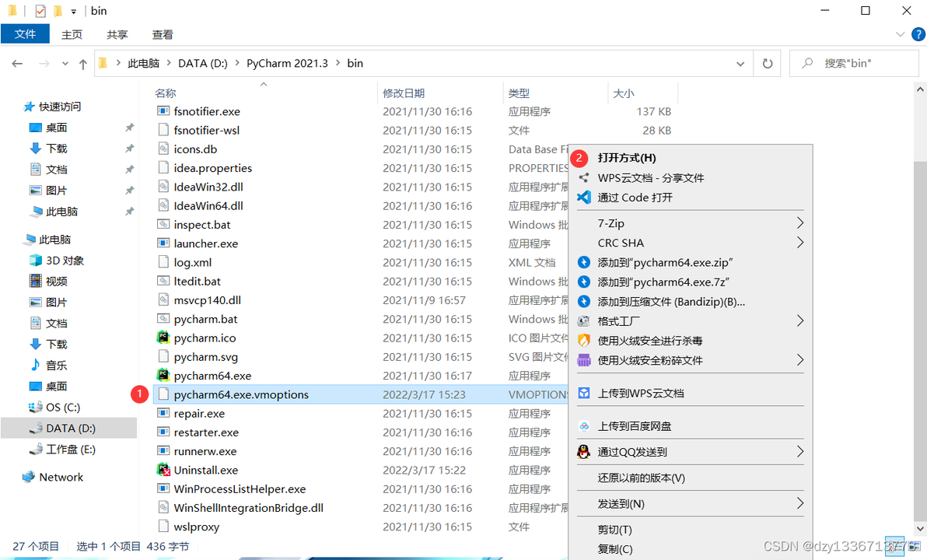Click the Baidu Netdisk upload icon

pyautogui.click(x=584, y=426)
